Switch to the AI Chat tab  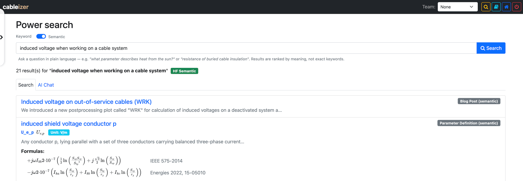[46, 85]
